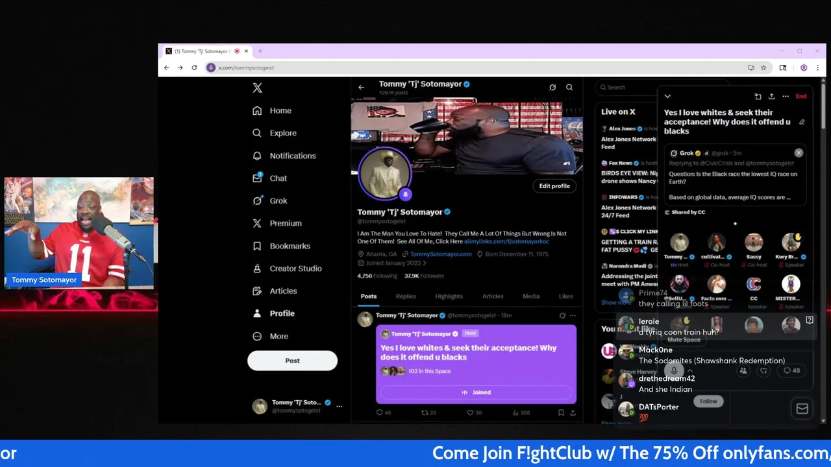Click the Space comments bubble with 45
The width and height of the screenshot is (831, 467).
coord(791,371)
